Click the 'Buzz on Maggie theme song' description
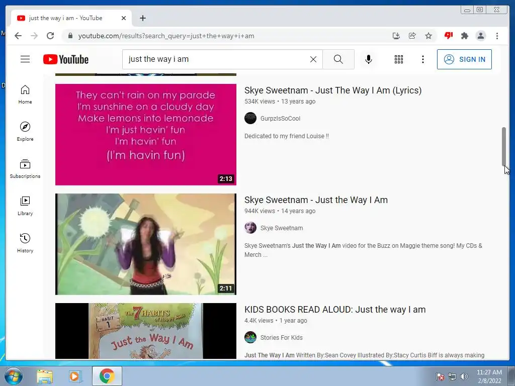 [x=363, y=250]
